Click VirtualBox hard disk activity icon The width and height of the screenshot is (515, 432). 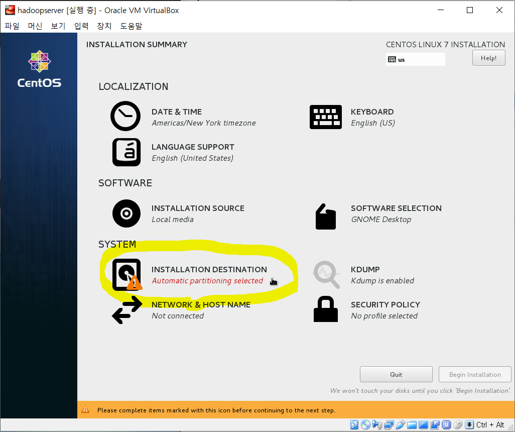pyautogui.click(x=354, y=425)
